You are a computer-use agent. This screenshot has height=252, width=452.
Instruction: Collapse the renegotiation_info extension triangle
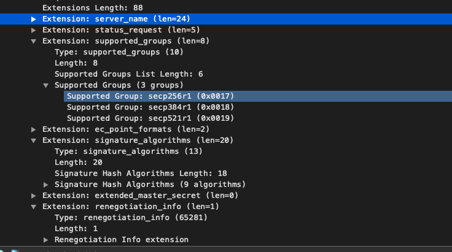(x=33, y=207)
